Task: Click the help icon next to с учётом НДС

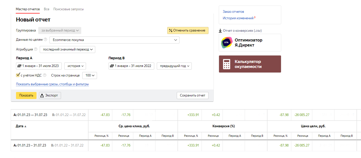Action: click(45, 75)
